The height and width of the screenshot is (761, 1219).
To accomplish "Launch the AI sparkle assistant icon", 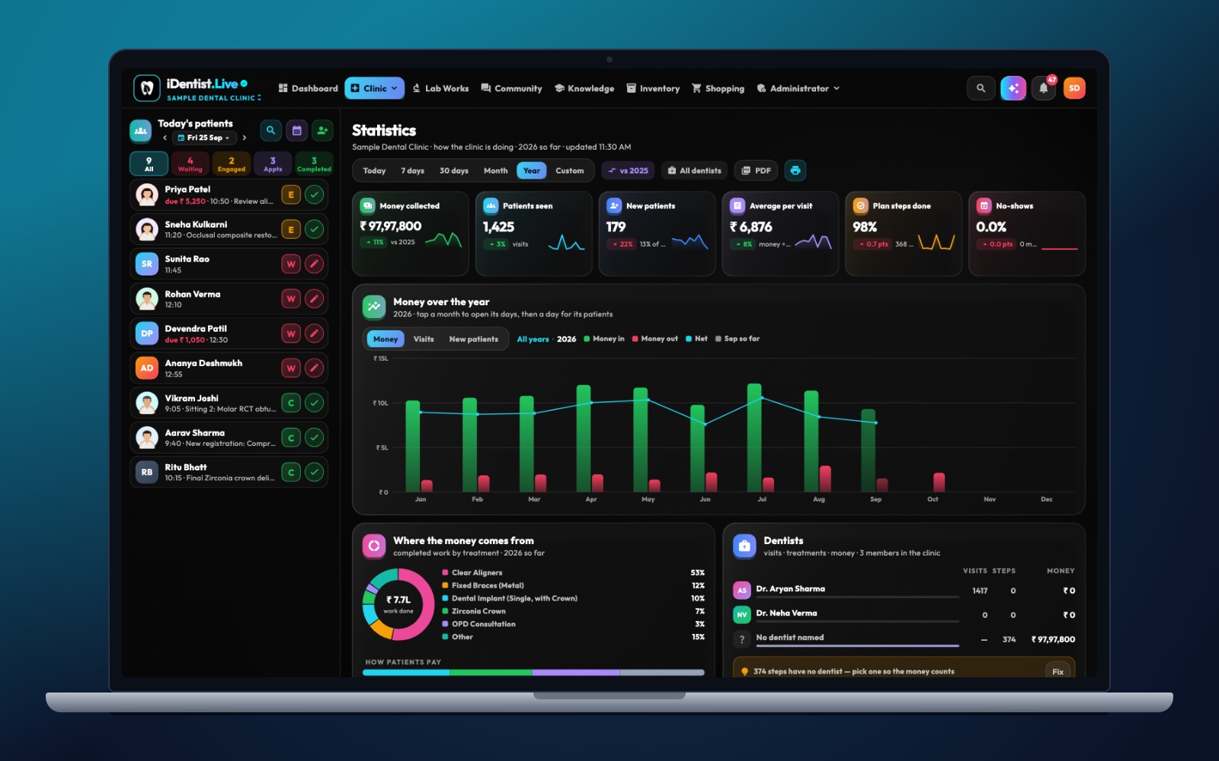I will [1013, 88].
